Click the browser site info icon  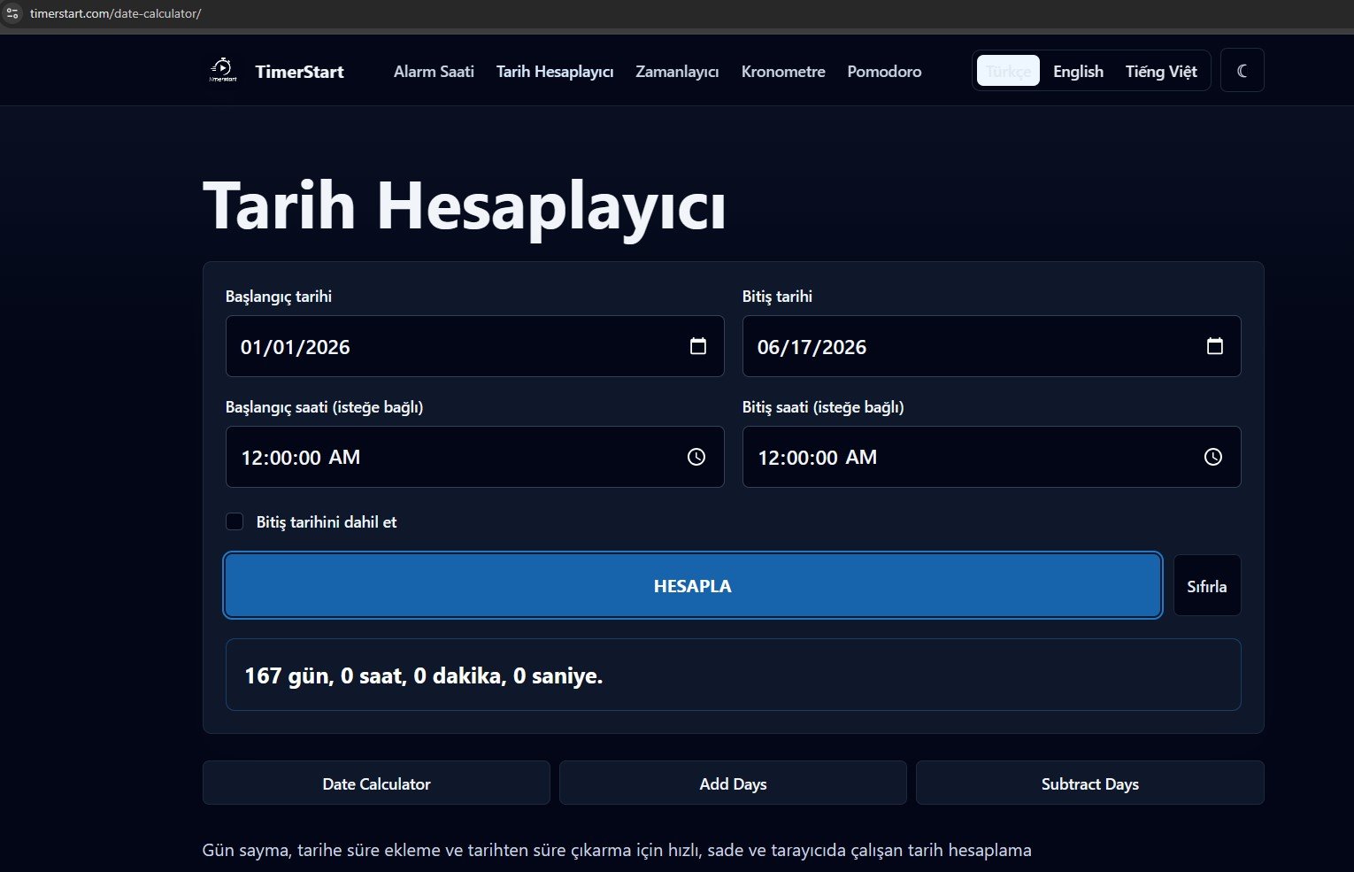click(x=12, y=13)
